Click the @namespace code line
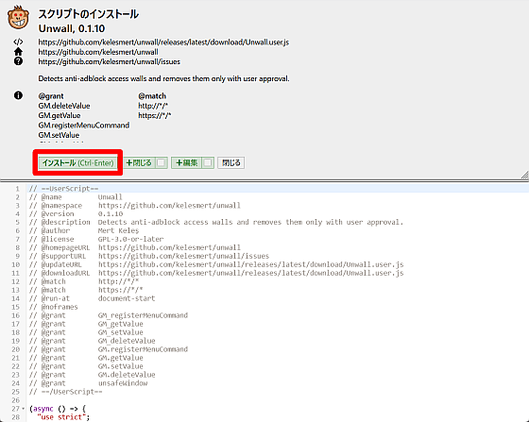This screenshot has width=529, height=422. 135,205
